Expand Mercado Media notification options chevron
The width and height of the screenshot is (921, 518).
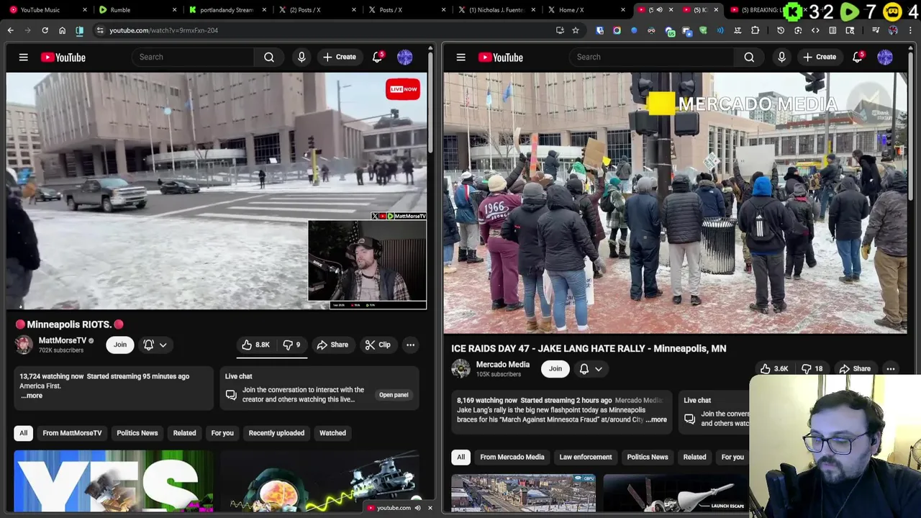[x=599, y=369]
